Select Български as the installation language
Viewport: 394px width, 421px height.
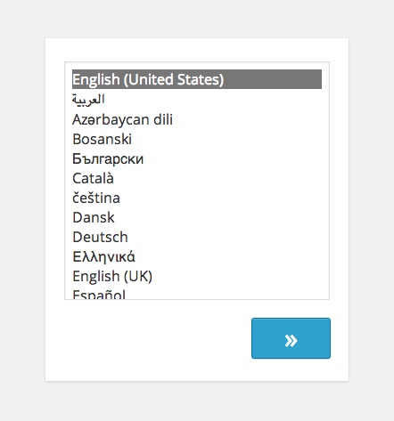197,158
